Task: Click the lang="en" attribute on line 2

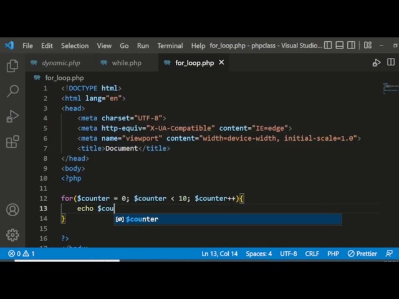Action: (x=103, y=98)
